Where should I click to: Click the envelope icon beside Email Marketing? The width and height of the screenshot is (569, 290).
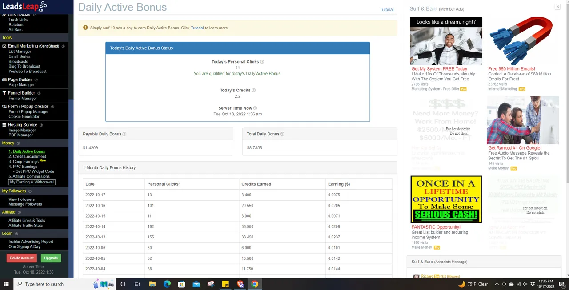(4, 46)
